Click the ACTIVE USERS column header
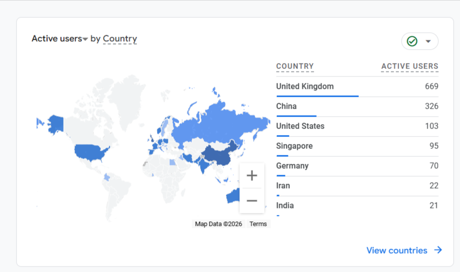Screen dimensions: 460x272 click(410, 67)
